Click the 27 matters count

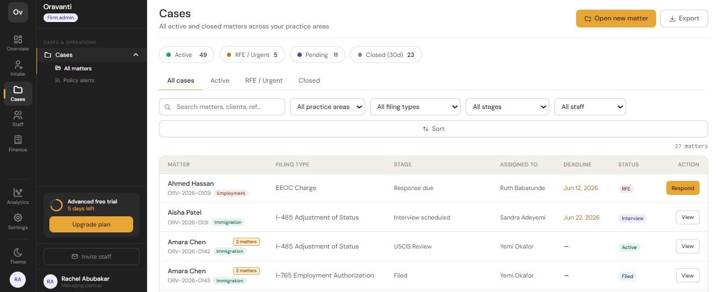point(691,146)
